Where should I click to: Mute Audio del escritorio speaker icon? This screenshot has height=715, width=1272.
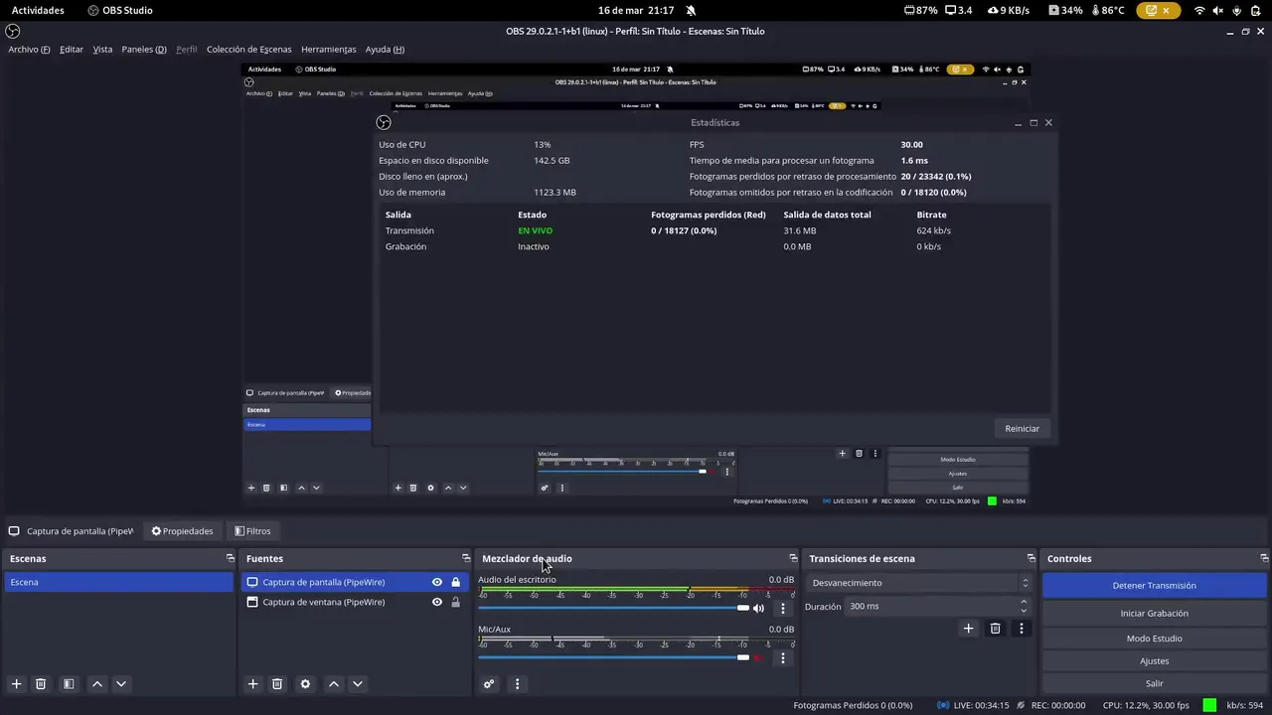point(759,608)
